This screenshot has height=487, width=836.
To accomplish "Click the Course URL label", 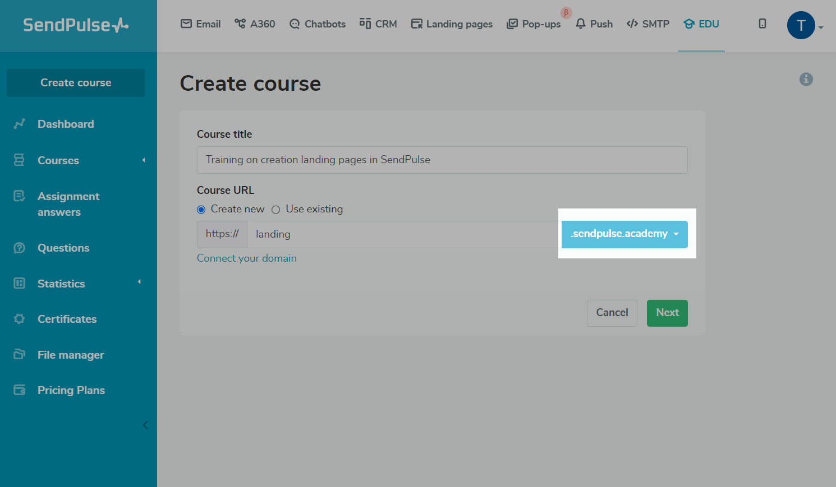I will pyautogui.click(x=226, y=190).
